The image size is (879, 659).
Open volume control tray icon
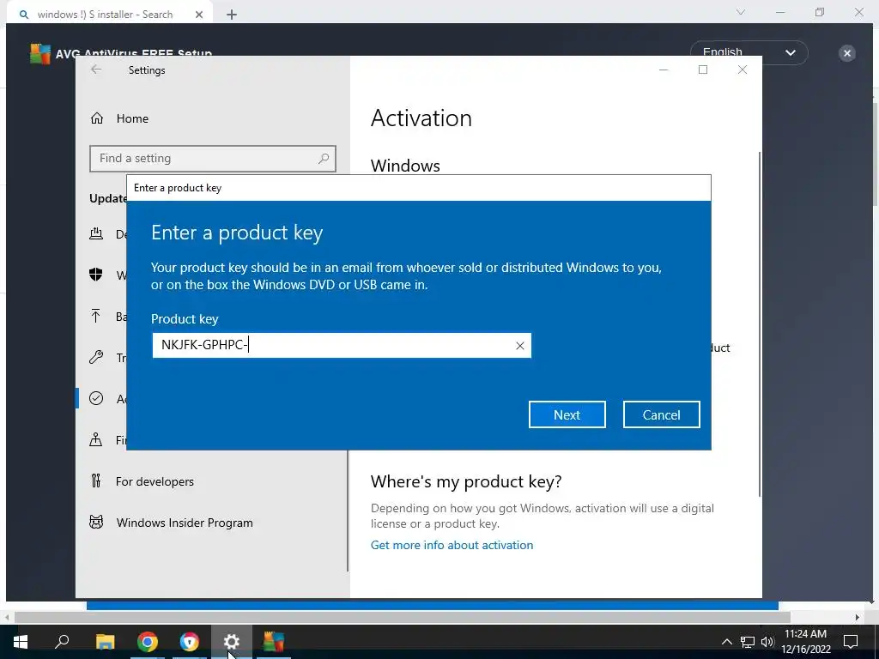(x=767, y=642)
